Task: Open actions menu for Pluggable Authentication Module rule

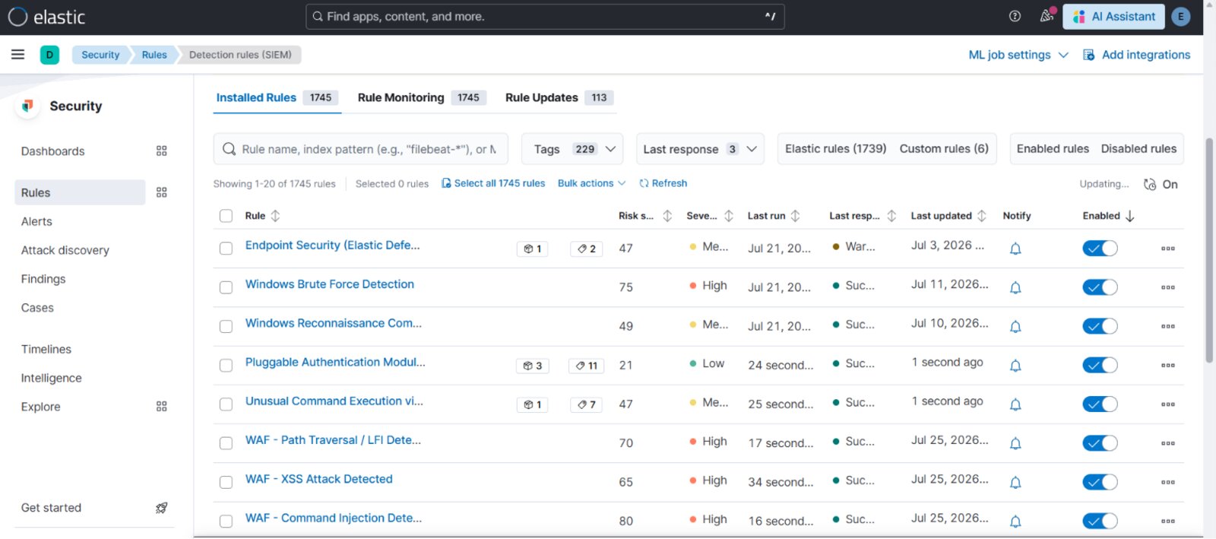Action: (x=1168, y=365)
